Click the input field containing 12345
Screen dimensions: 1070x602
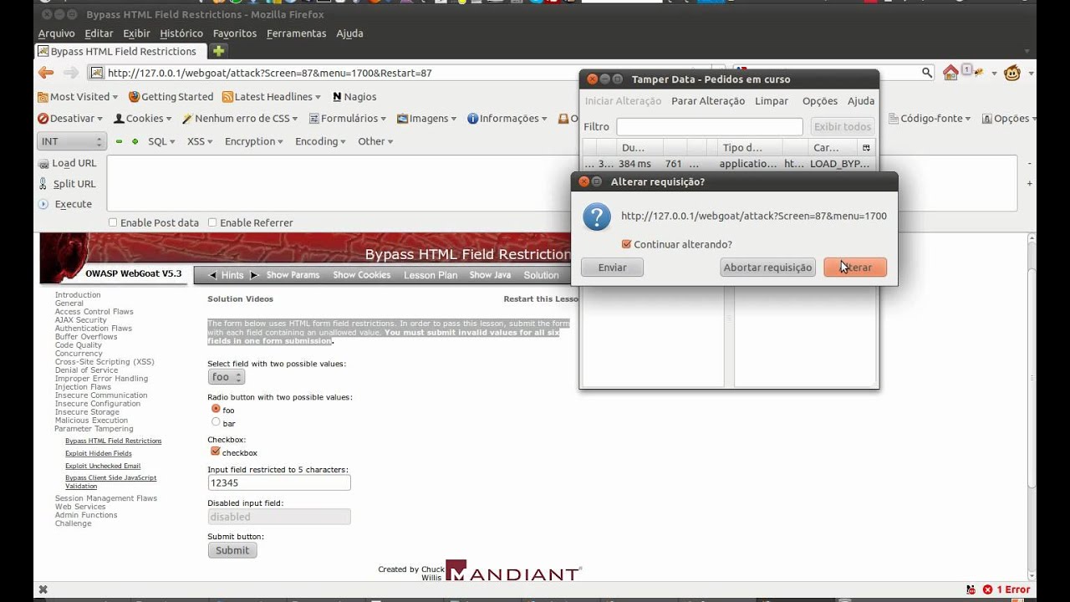(279, 482)
